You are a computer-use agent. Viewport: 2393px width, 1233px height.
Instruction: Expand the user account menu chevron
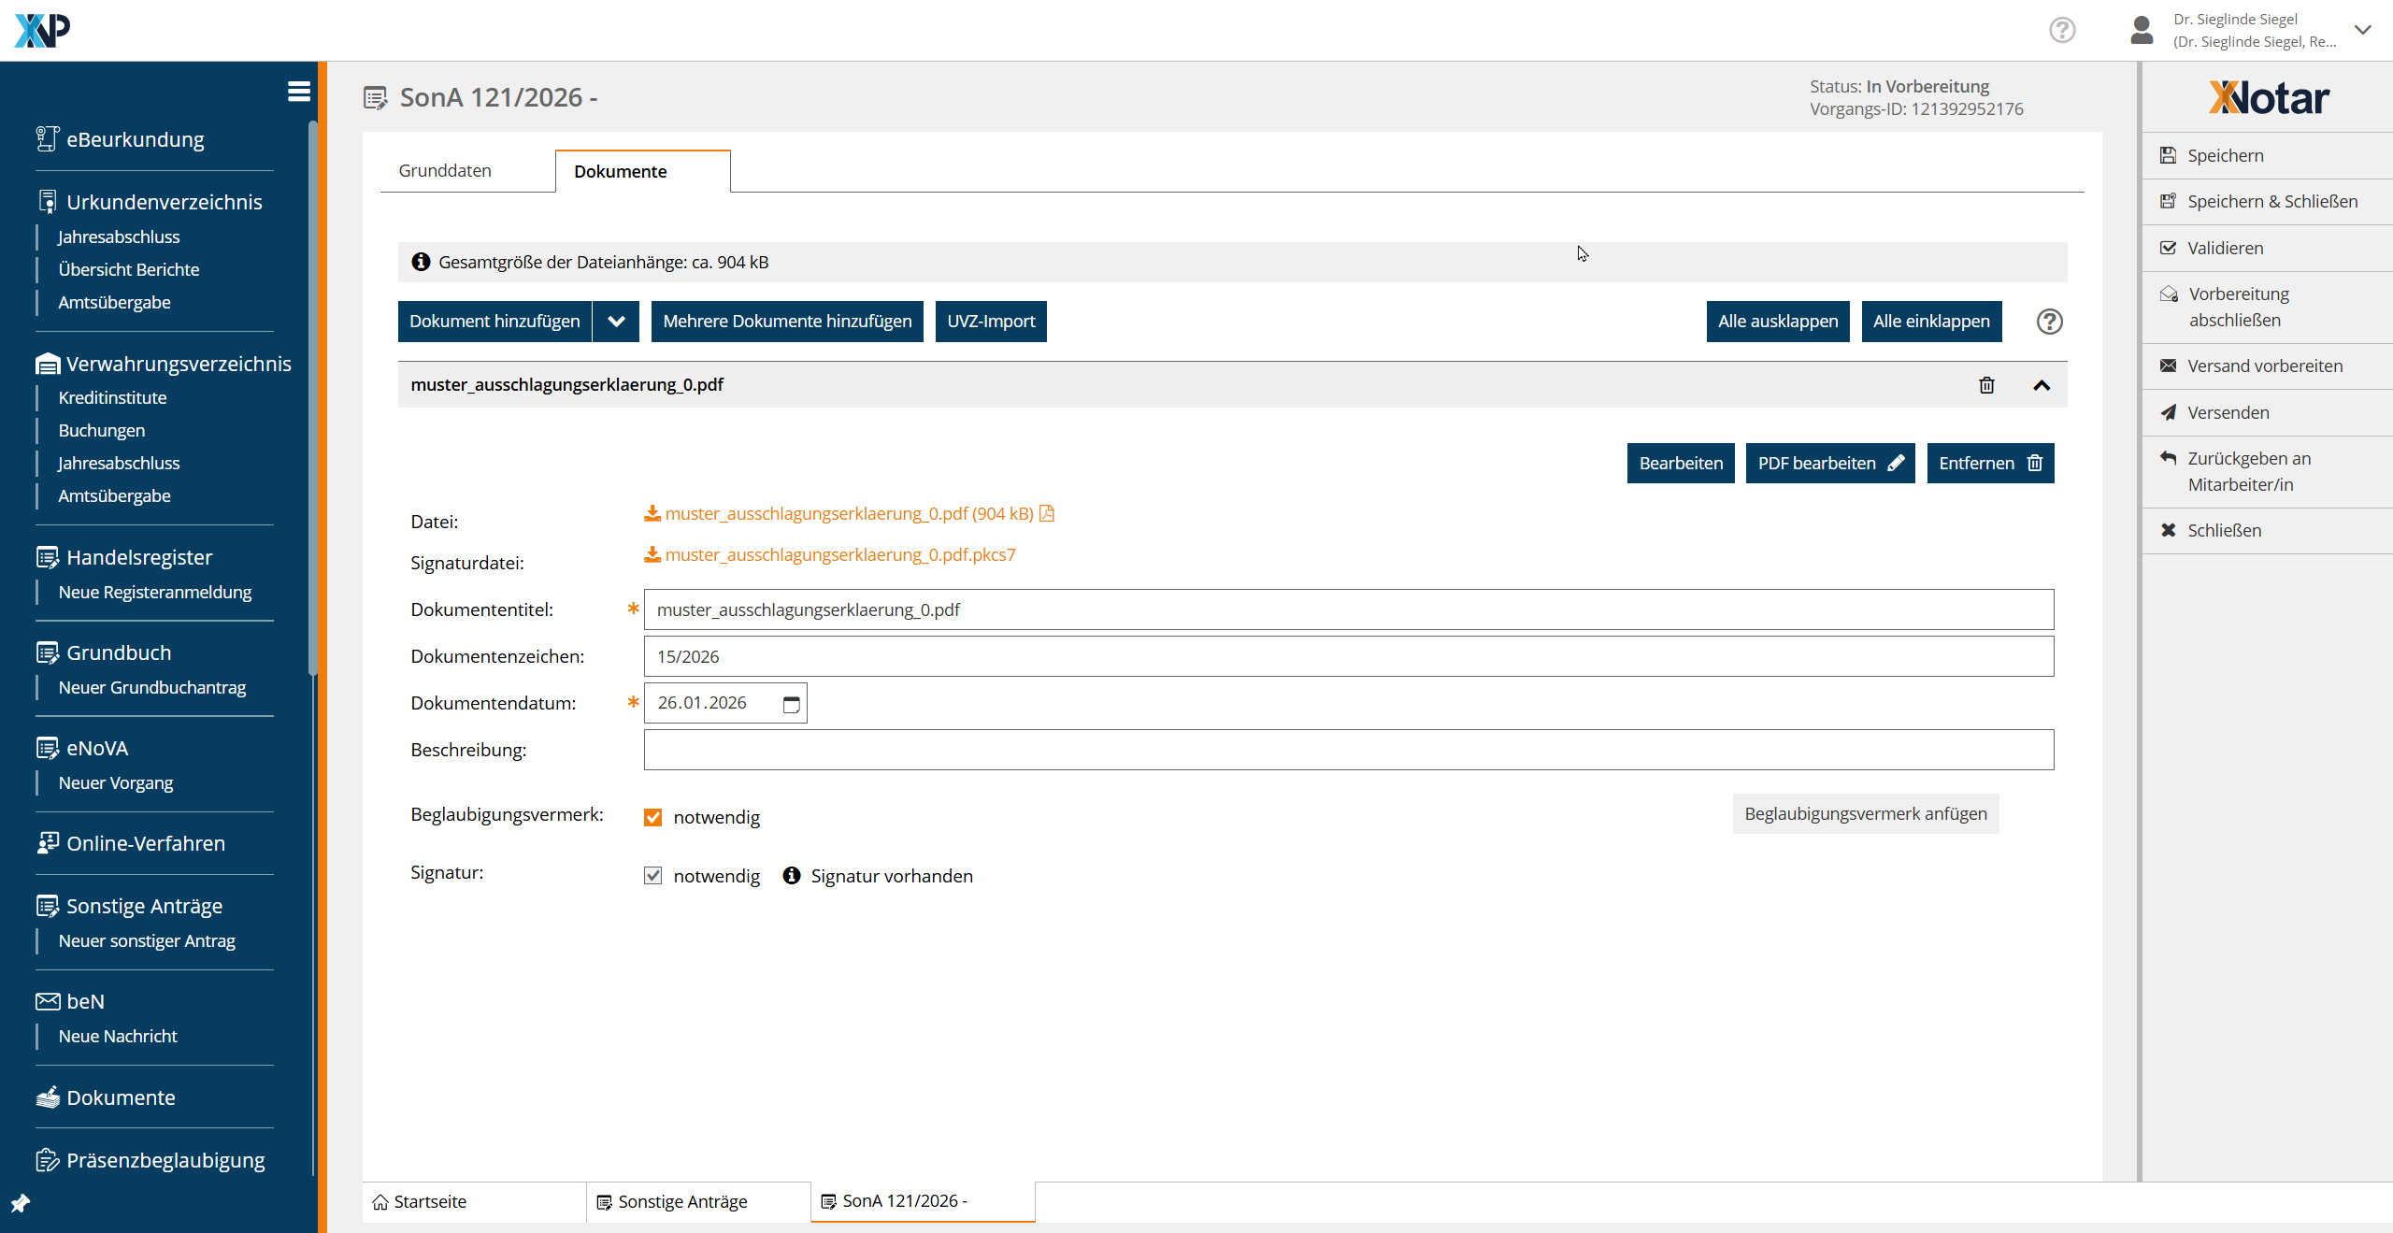tap(2362, 30)
